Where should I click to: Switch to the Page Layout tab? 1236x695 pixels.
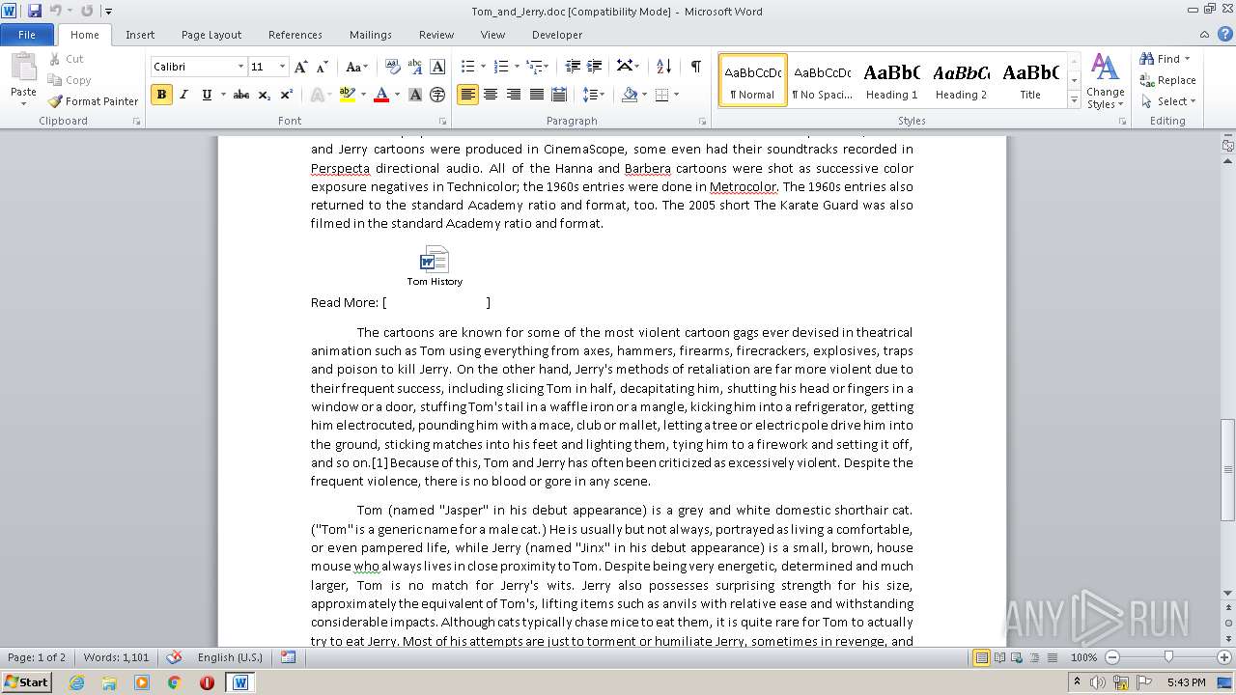211,35
